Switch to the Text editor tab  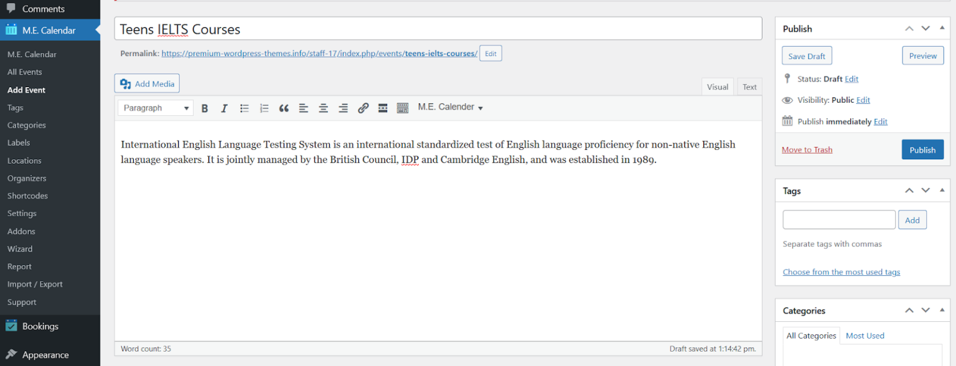pos(749,87)
